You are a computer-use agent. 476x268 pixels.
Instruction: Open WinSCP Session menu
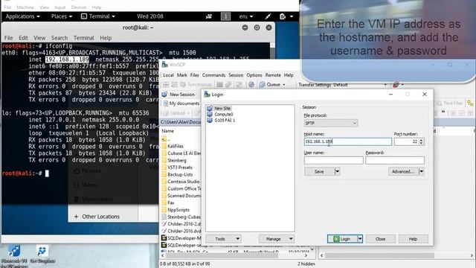pyautogui.click(x=236, y=75)
